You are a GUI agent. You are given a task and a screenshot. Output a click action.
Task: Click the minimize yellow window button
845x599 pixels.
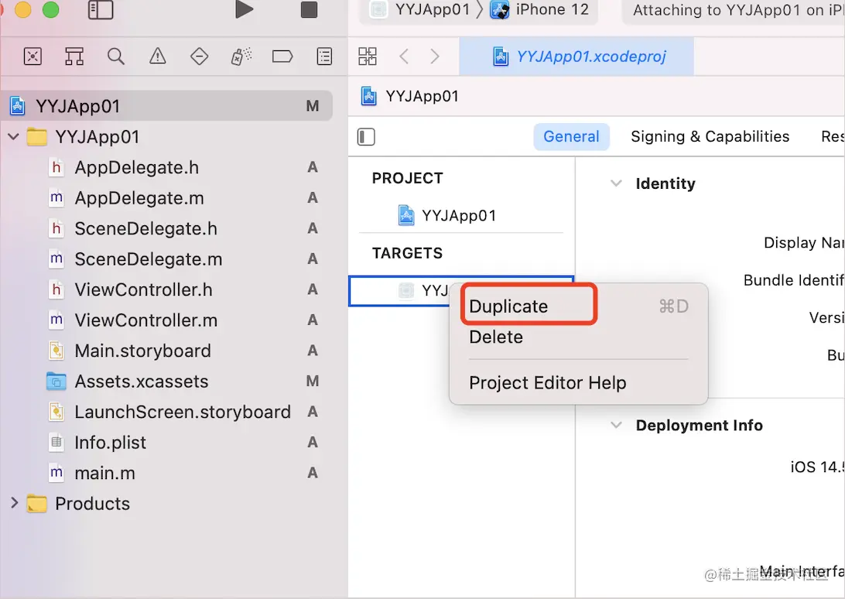[22, 10]
